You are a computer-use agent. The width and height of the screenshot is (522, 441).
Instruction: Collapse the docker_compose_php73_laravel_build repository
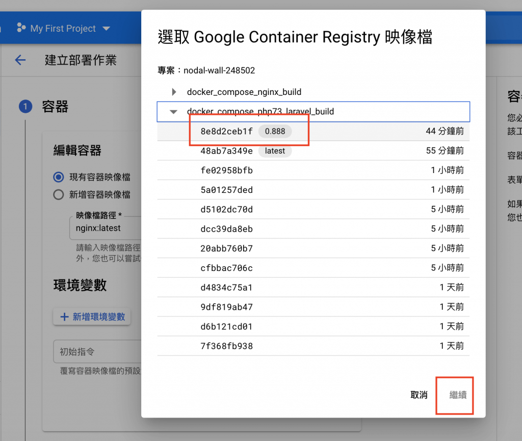[173, 112]
